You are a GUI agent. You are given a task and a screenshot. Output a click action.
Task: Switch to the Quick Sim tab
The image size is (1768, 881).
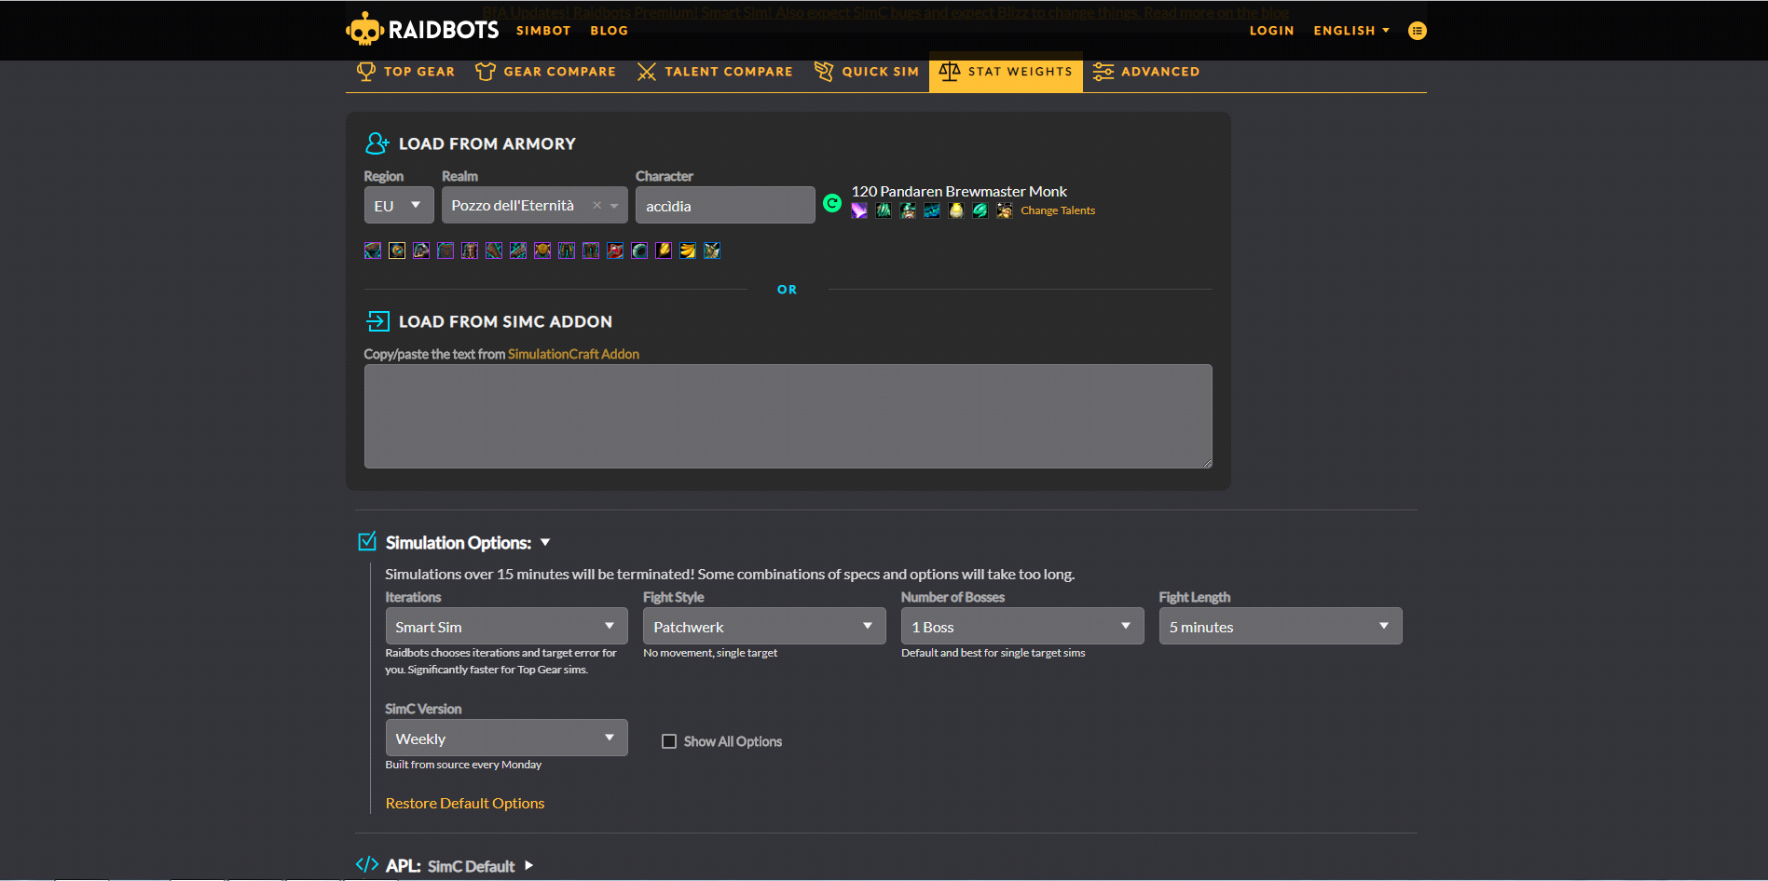pyautogui.click(x=866, y=72)
